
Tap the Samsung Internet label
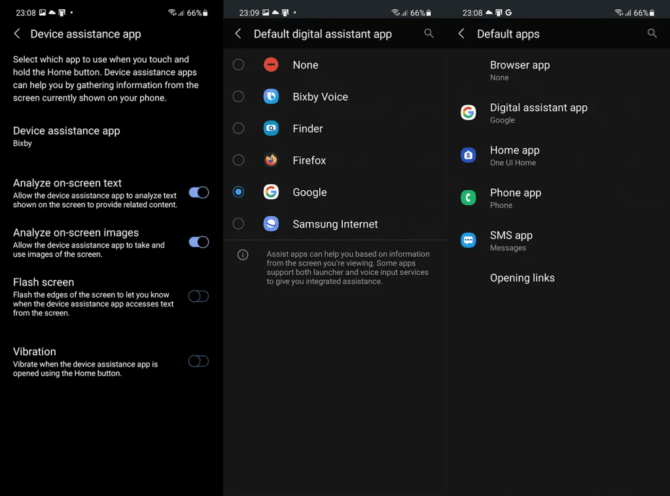click(335, 224)
